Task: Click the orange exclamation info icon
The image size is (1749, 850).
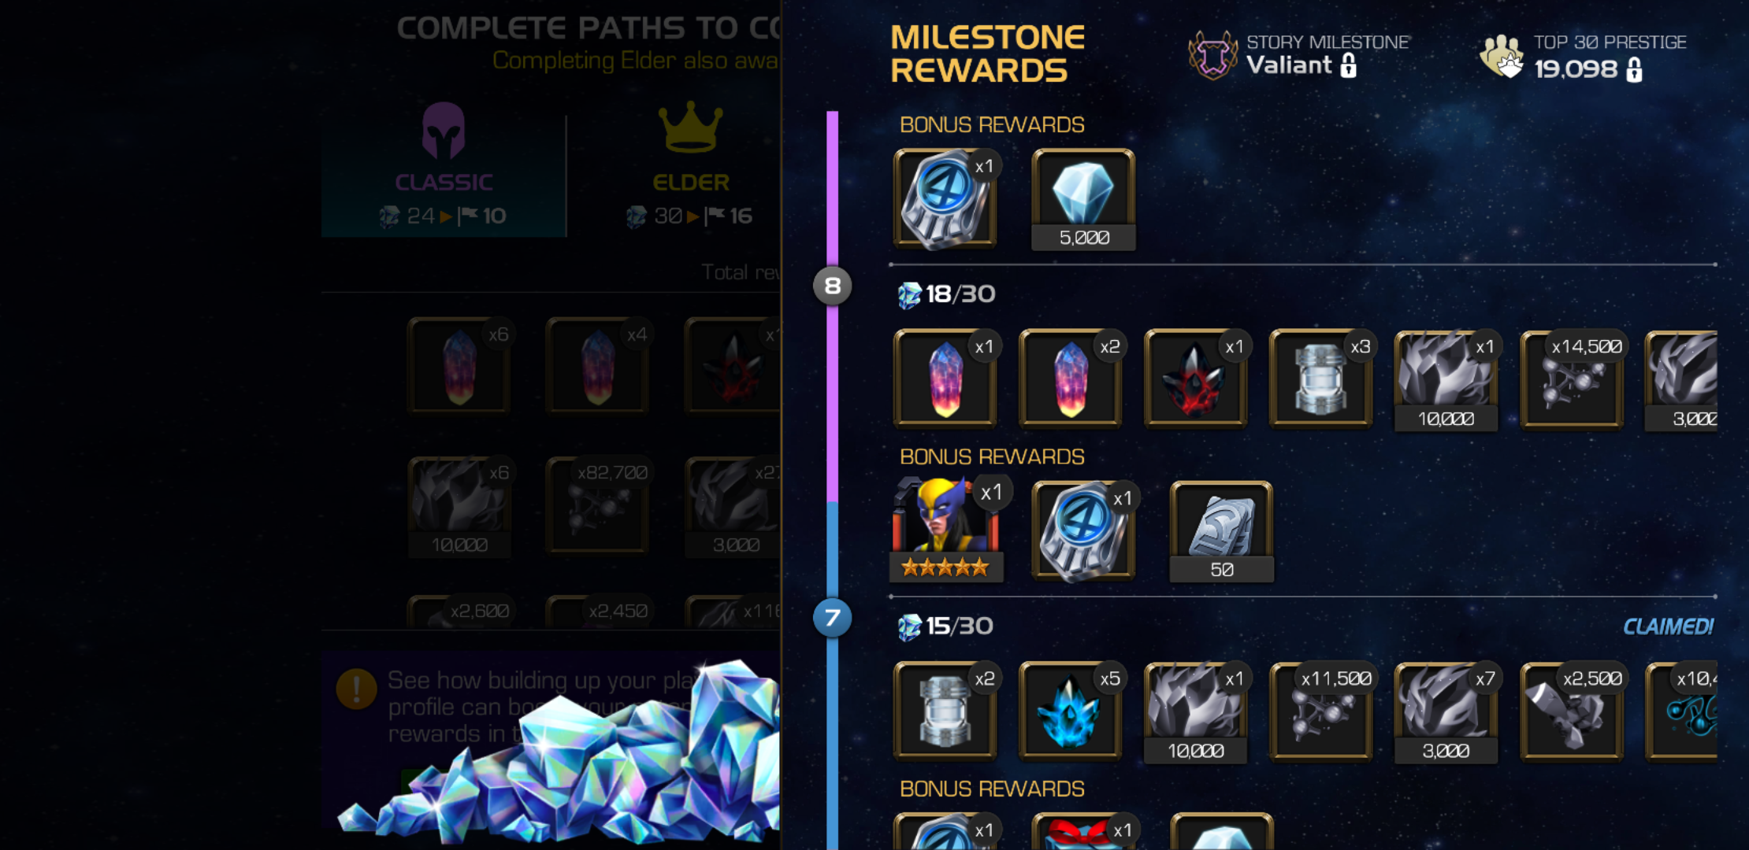Action: pos(356,689)
